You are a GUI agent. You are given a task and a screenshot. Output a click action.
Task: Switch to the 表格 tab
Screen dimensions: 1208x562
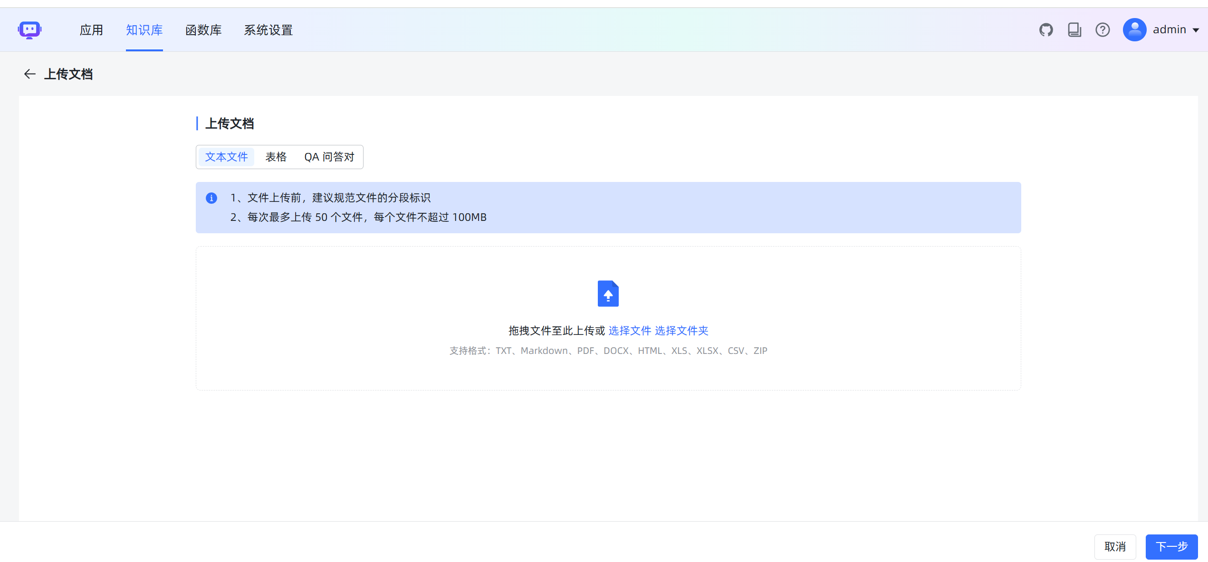(x=276, y=157)
